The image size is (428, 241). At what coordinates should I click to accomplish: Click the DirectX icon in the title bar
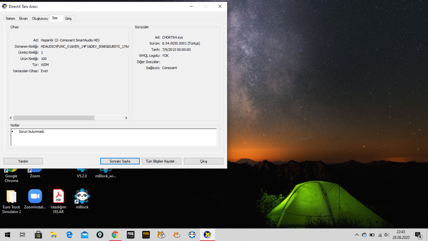pyautogui.click(x=5, y=6)
